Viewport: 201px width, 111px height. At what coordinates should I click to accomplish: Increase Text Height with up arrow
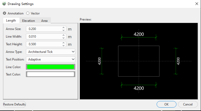[x=63, y=43]
